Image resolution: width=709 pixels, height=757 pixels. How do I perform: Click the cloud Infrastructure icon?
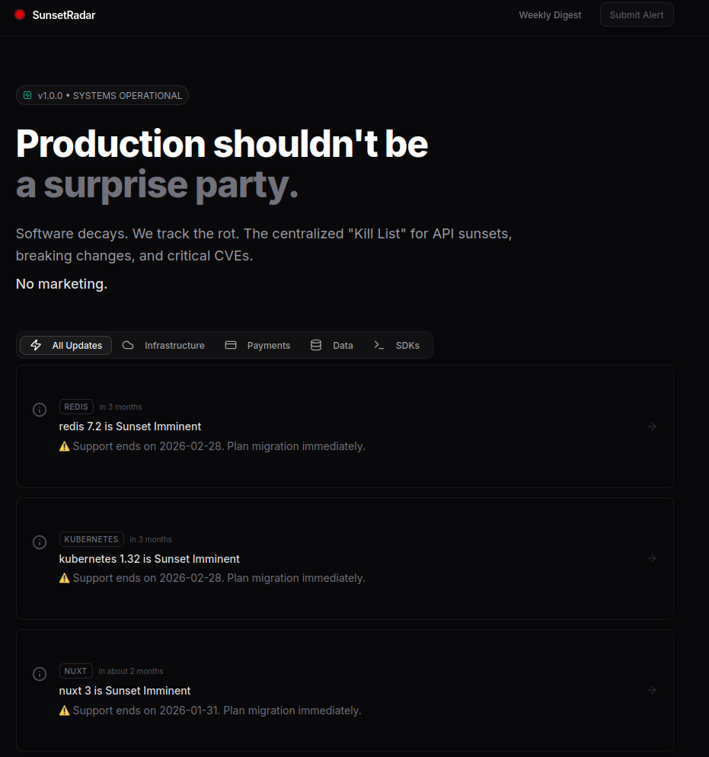(x=128, y=345)
